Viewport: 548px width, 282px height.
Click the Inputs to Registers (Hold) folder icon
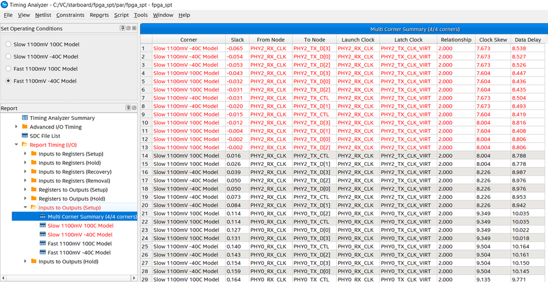pos(34,163)
